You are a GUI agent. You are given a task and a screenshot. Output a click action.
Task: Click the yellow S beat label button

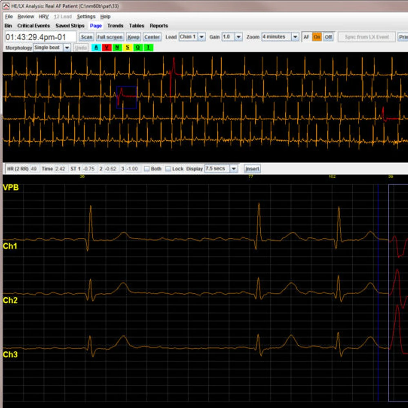coord(127,48)
